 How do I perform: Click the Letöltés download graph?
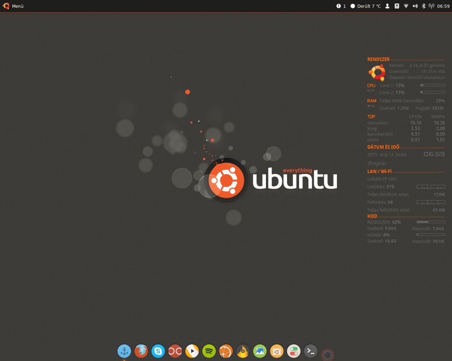point(431,186)
